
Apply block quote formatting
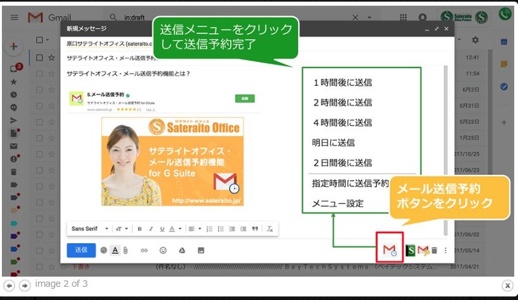[x=255, y=229]
